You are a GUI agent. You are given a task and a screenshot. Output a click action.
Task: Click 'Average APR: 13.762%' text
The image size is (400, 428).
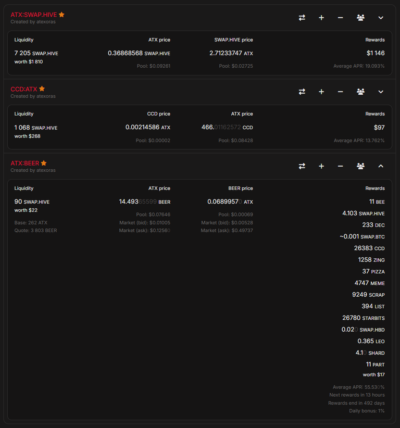tap(359, 141)
